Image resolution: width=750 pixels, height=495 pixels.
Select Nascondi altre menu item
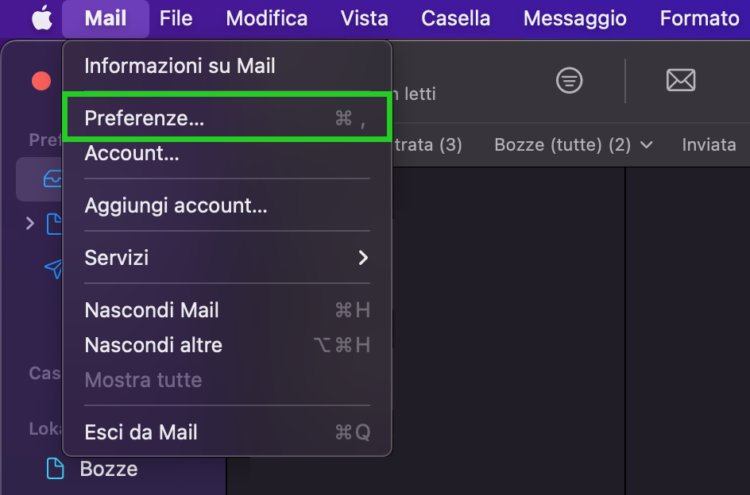click(227, 345)
